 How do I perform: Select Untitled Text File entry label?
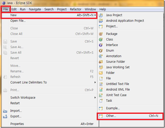[118, 84]
